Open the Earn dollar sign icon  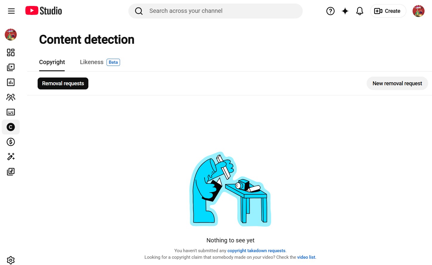[x=11, y=142]
